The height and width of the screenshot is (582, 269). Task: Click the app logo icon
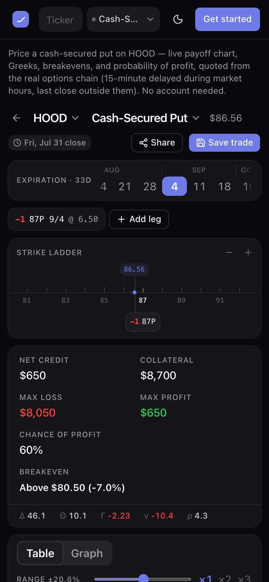(21, 19)
